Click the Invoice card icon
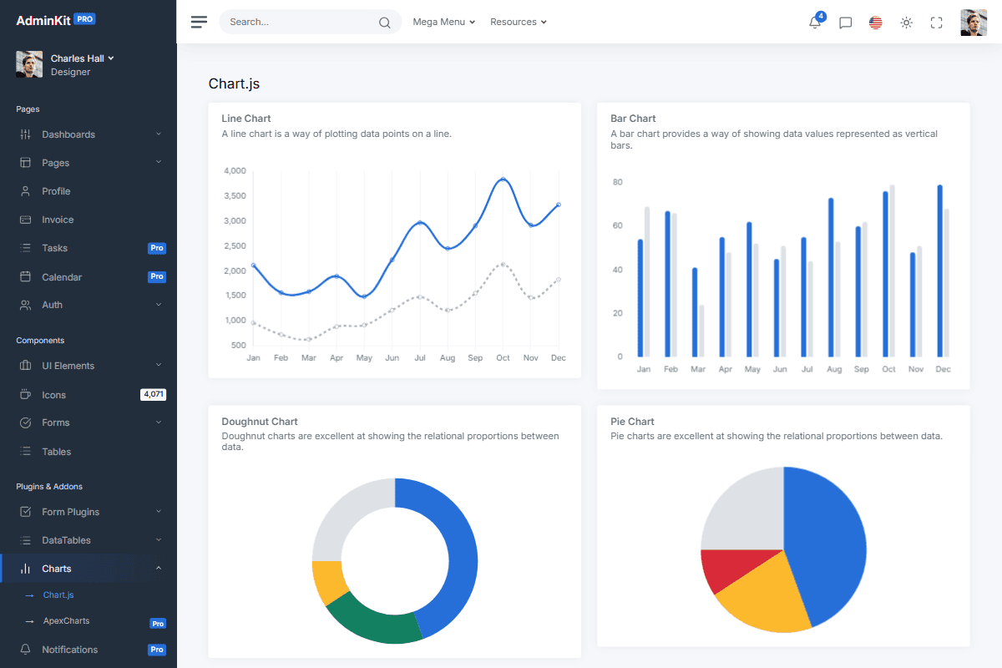 (x=25, y=220)
